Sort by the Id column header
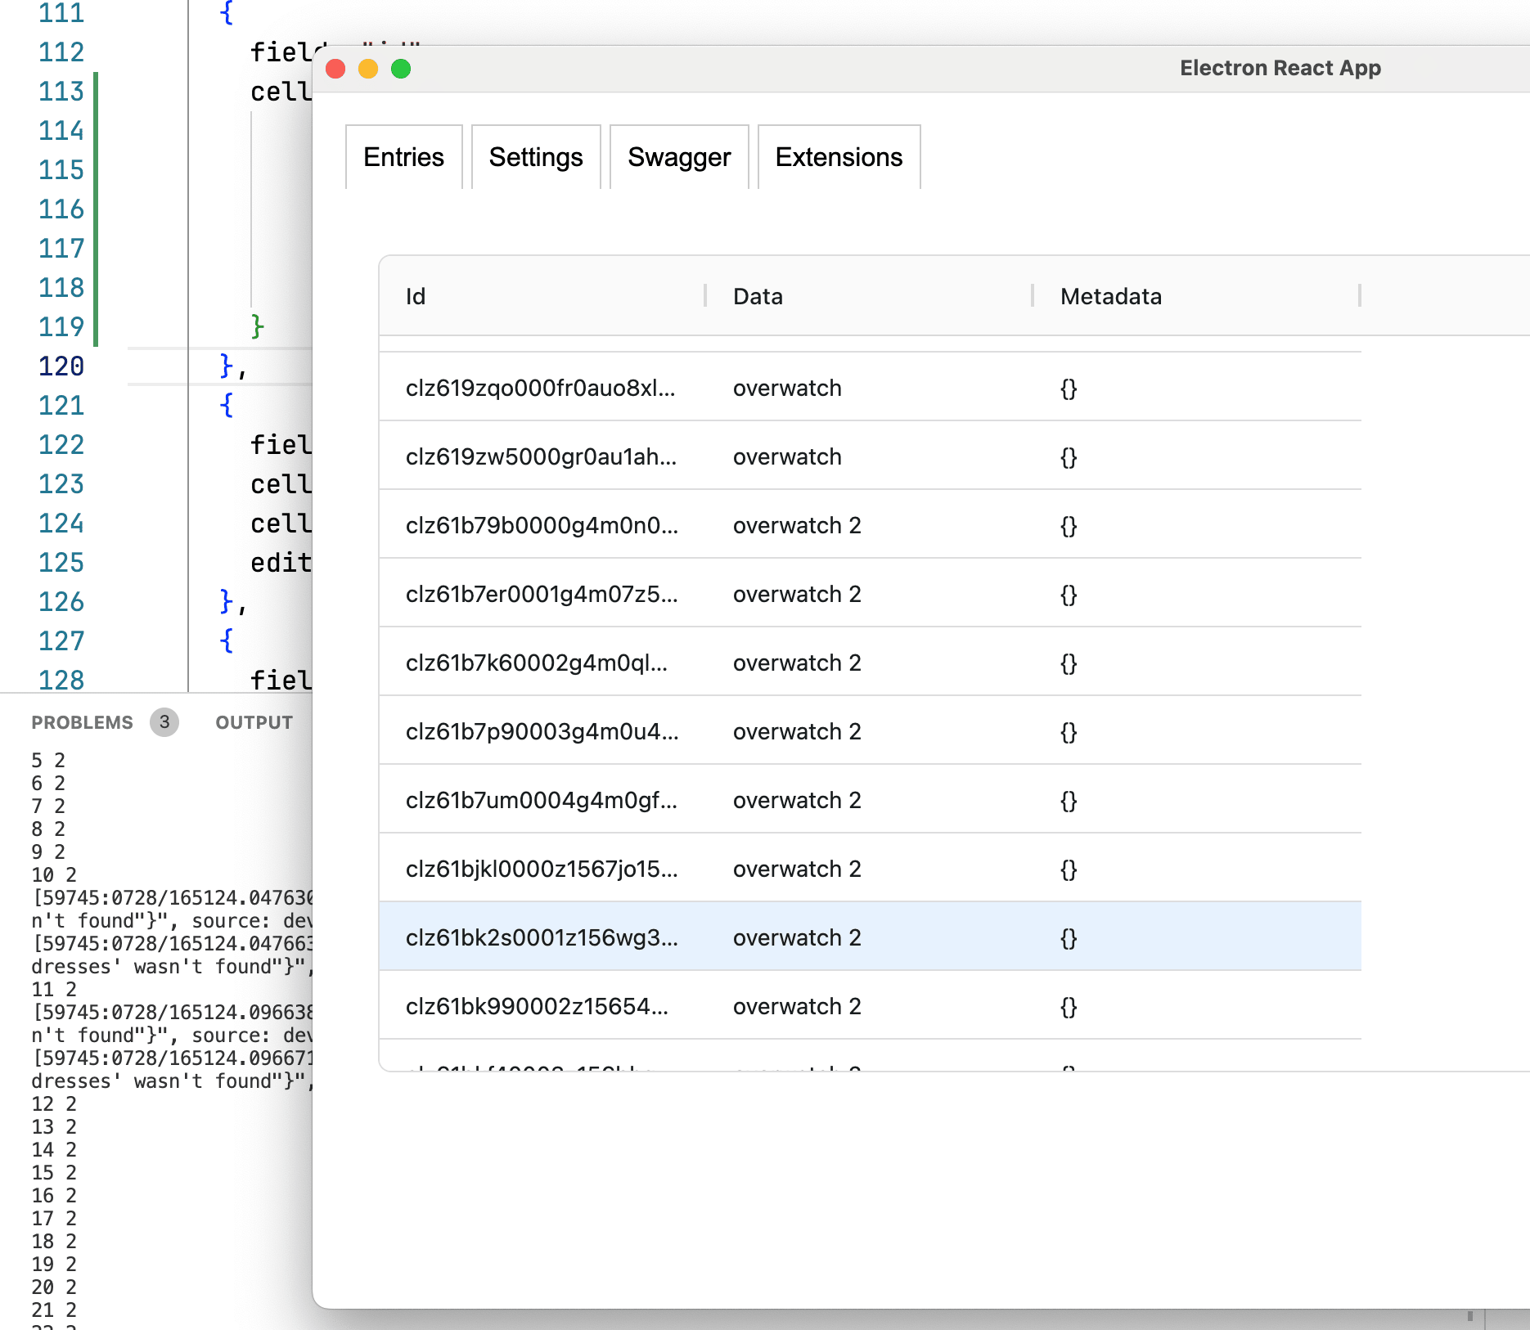The image size is (1530, 1330). [x=416, y=296]
